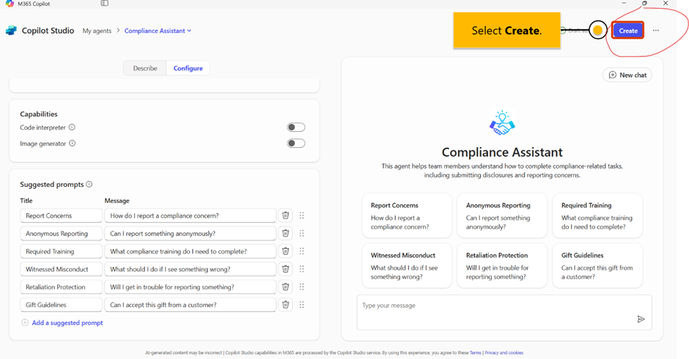Click the Report Concerns title field
Screen dimensions: 689x359
coord(61,215)
